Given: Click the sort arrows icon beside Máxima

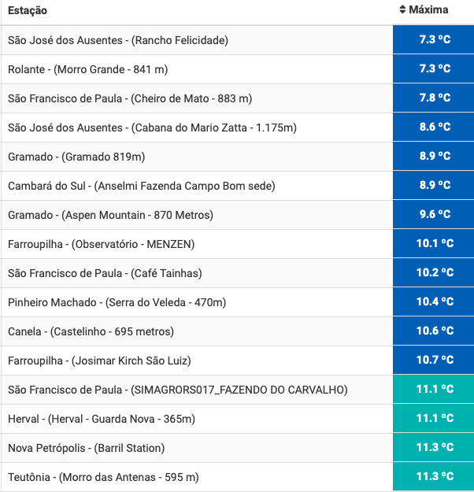Looking at the screenshot, I should pos(402,9).
